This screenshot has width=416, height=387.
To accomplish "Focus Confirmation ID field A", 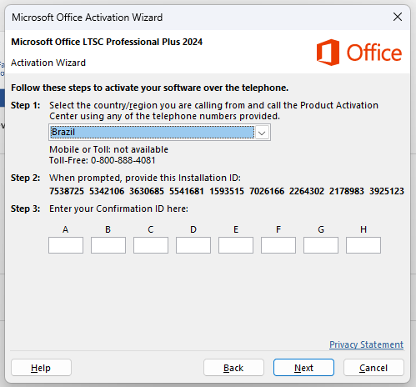I will click(x=66, y=245).
